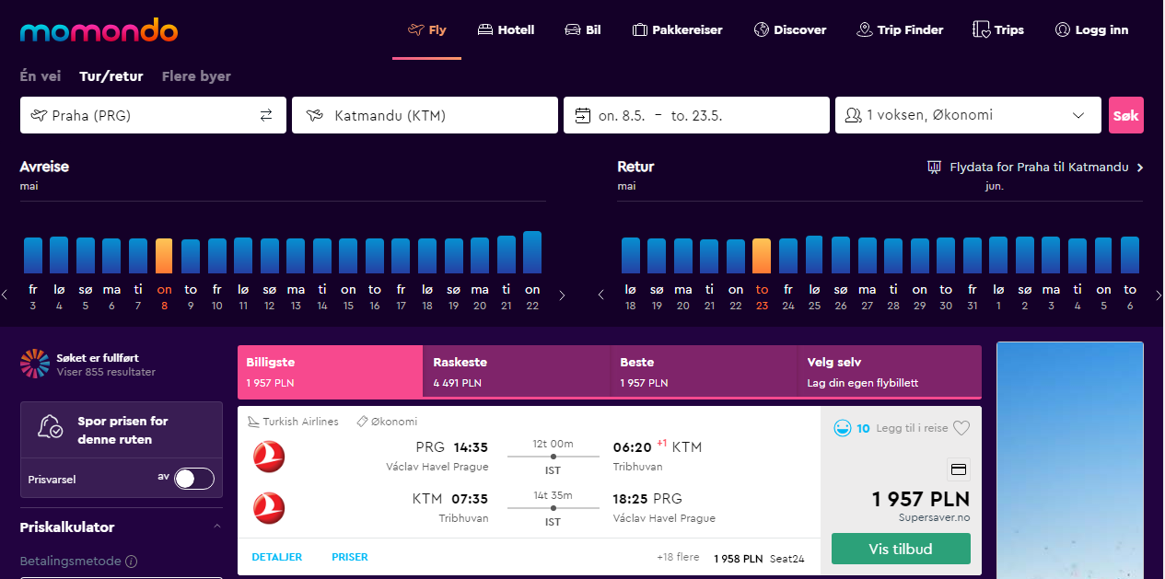Click the right-side advertisement banner
Screen dimensions: 1165x579
[1070, 460]
